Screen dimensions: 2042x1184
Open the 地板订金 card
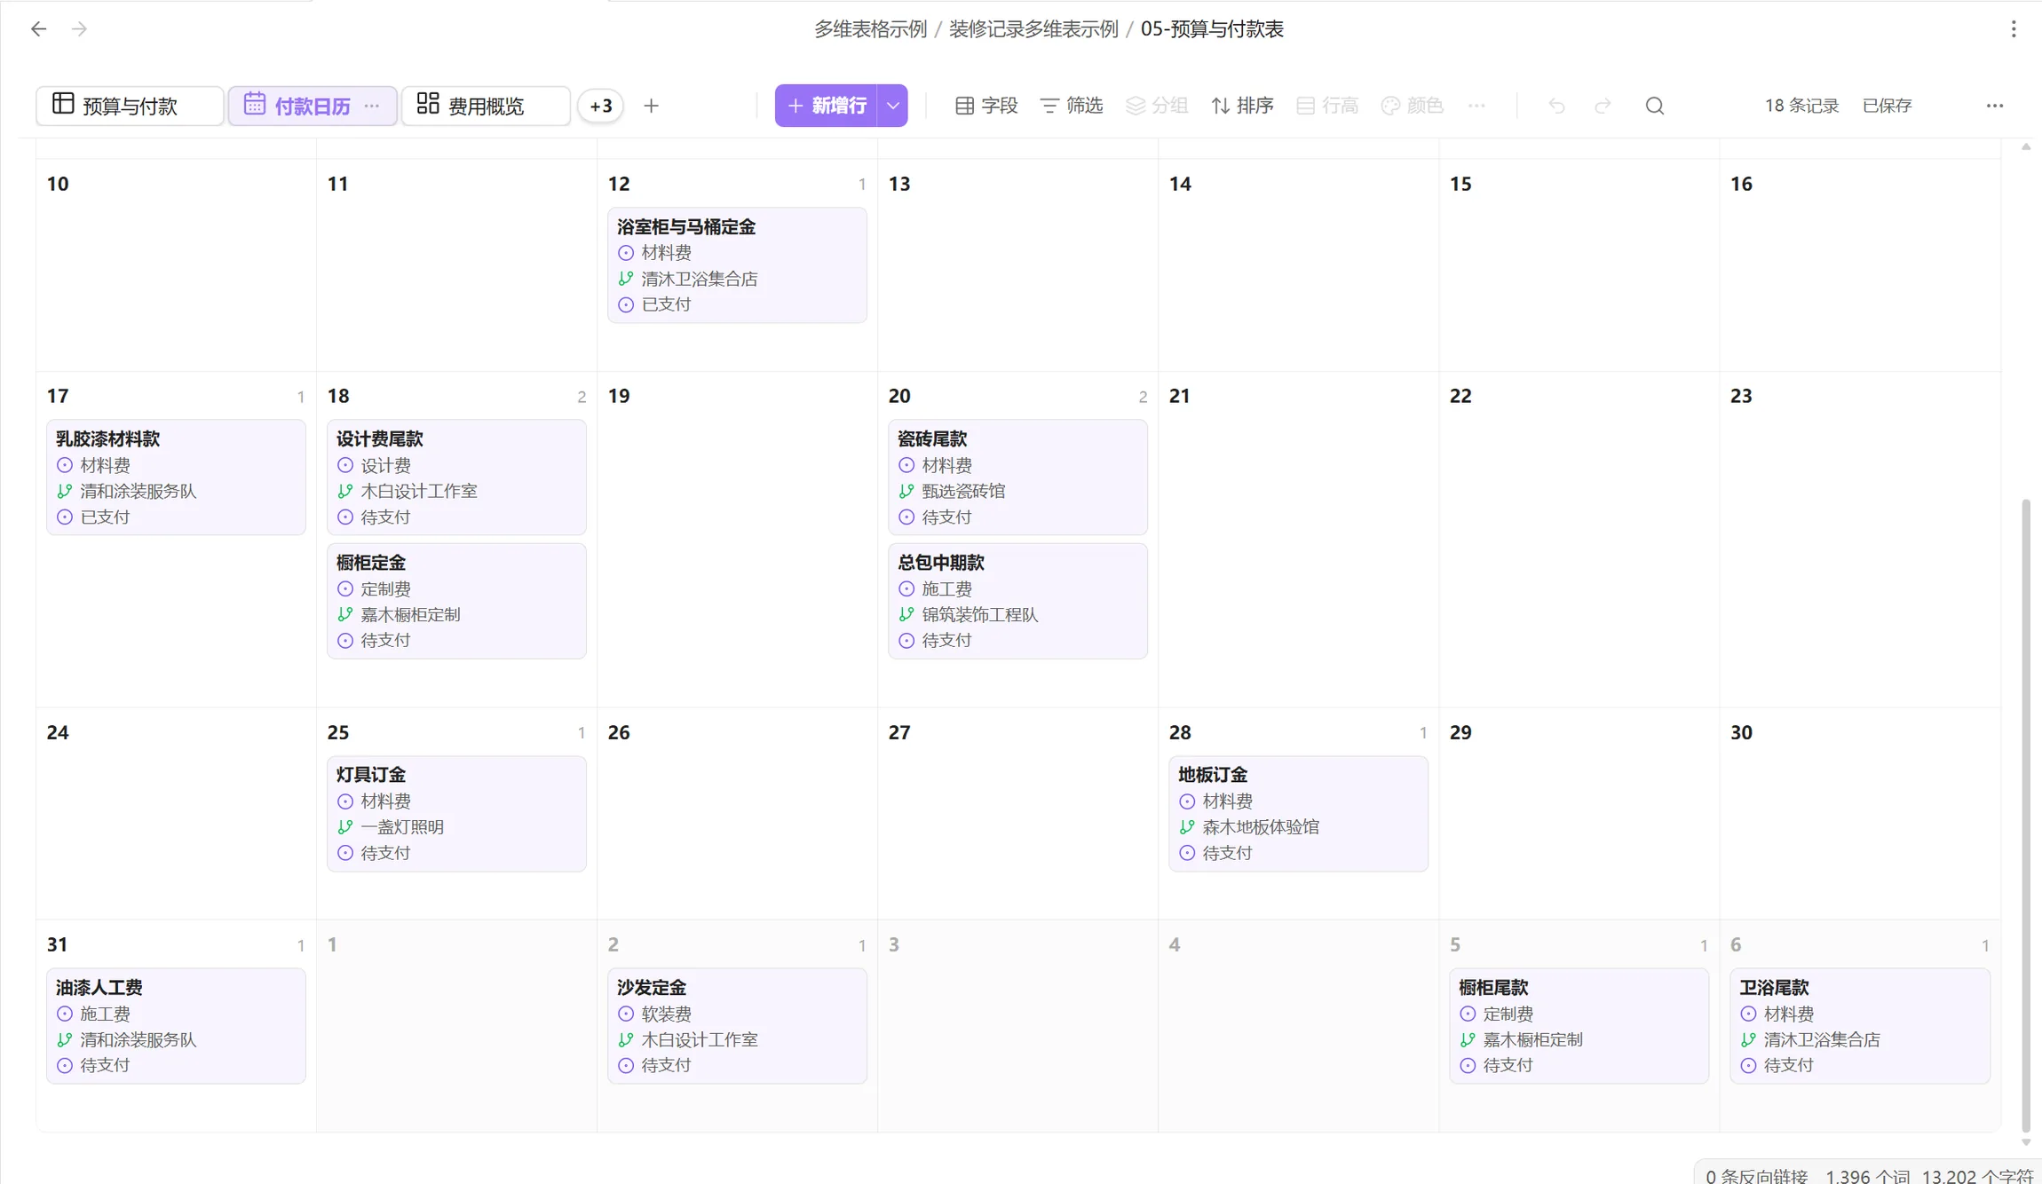pyautogui.click(x=1298, y=813)
